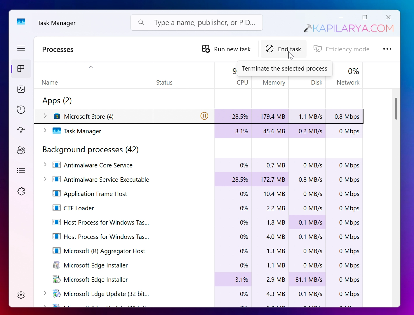
Task: Sort processes by Memory column header
Action: coord(274,83)
